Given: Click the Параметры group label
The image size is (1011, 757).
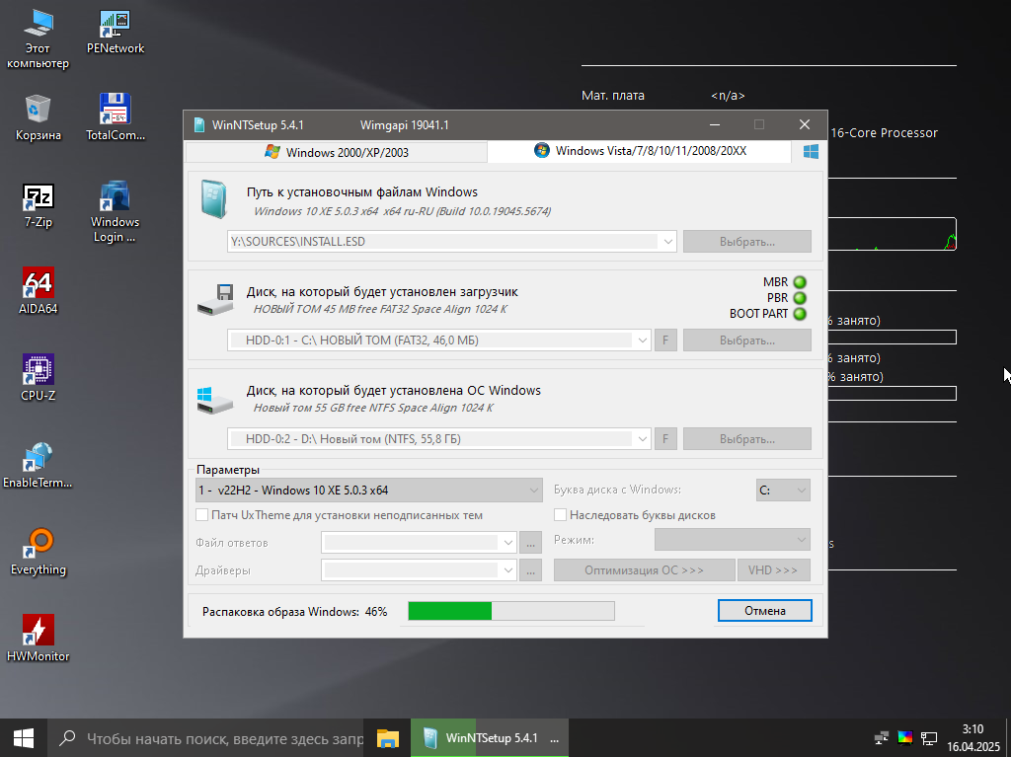Looking at the screenshot, I should [228, 470].
